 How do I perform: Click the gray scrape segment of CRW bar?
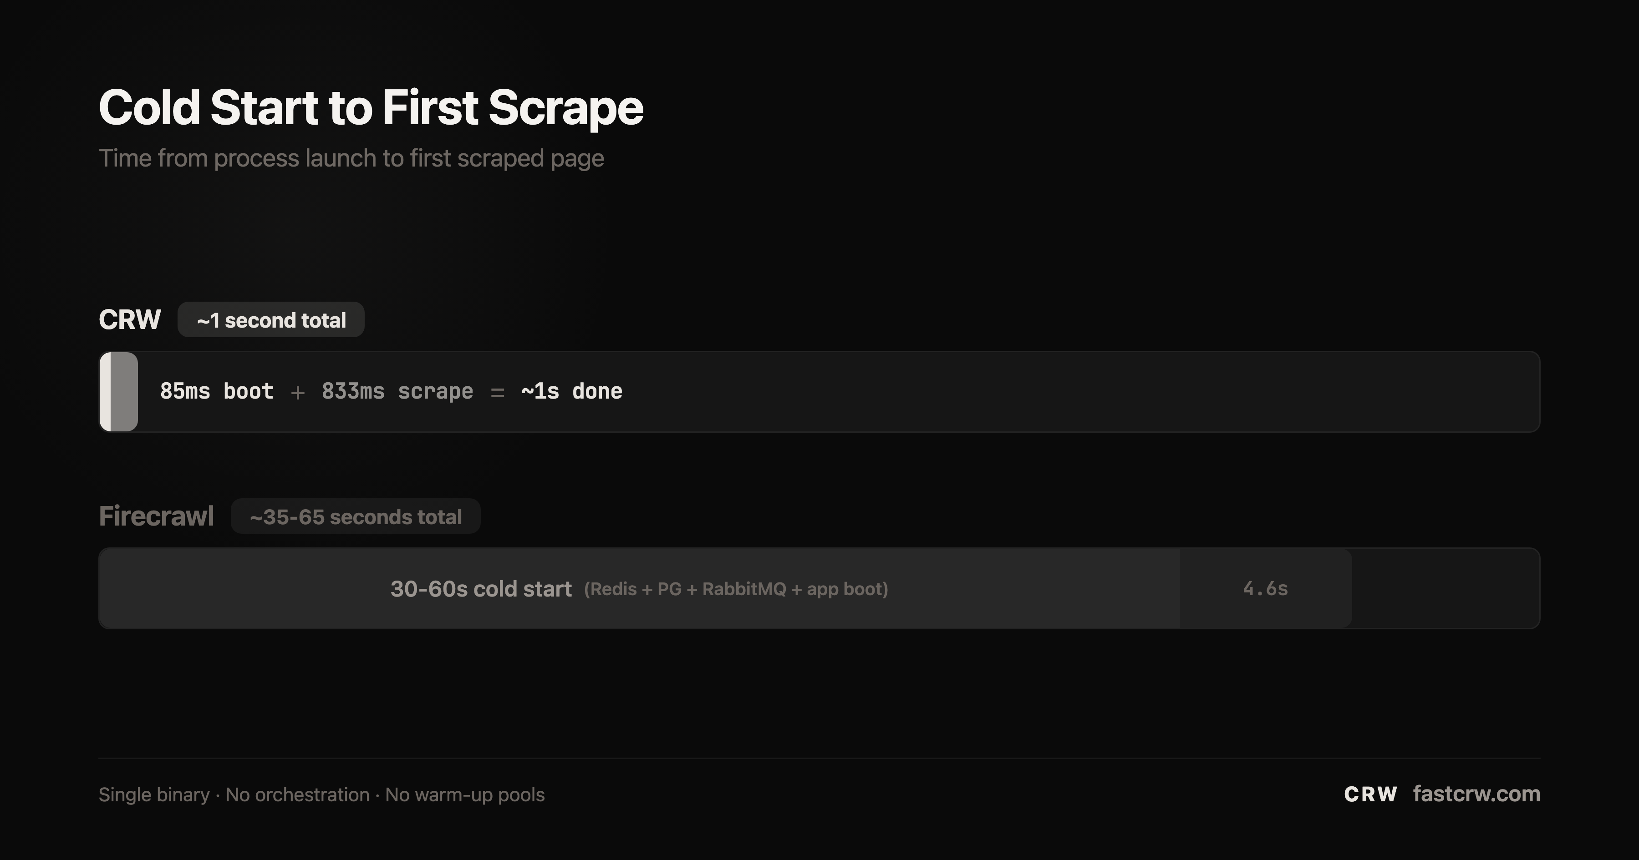pos(124,392)
